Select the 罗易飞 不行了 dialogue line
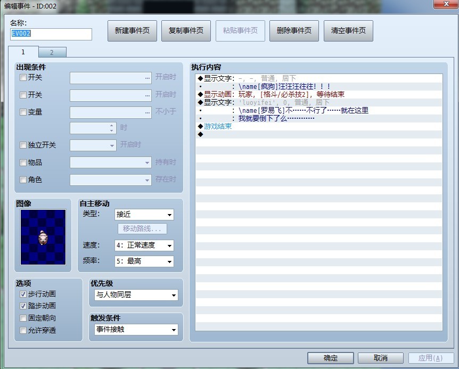 319,111
